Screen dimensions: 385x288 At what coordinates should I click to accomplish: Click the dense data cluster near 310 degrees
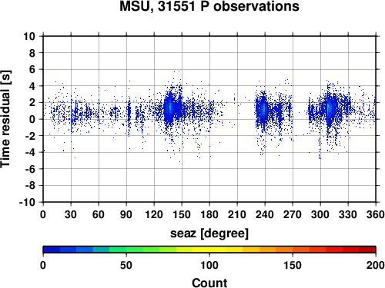click(x=329, y=109)
